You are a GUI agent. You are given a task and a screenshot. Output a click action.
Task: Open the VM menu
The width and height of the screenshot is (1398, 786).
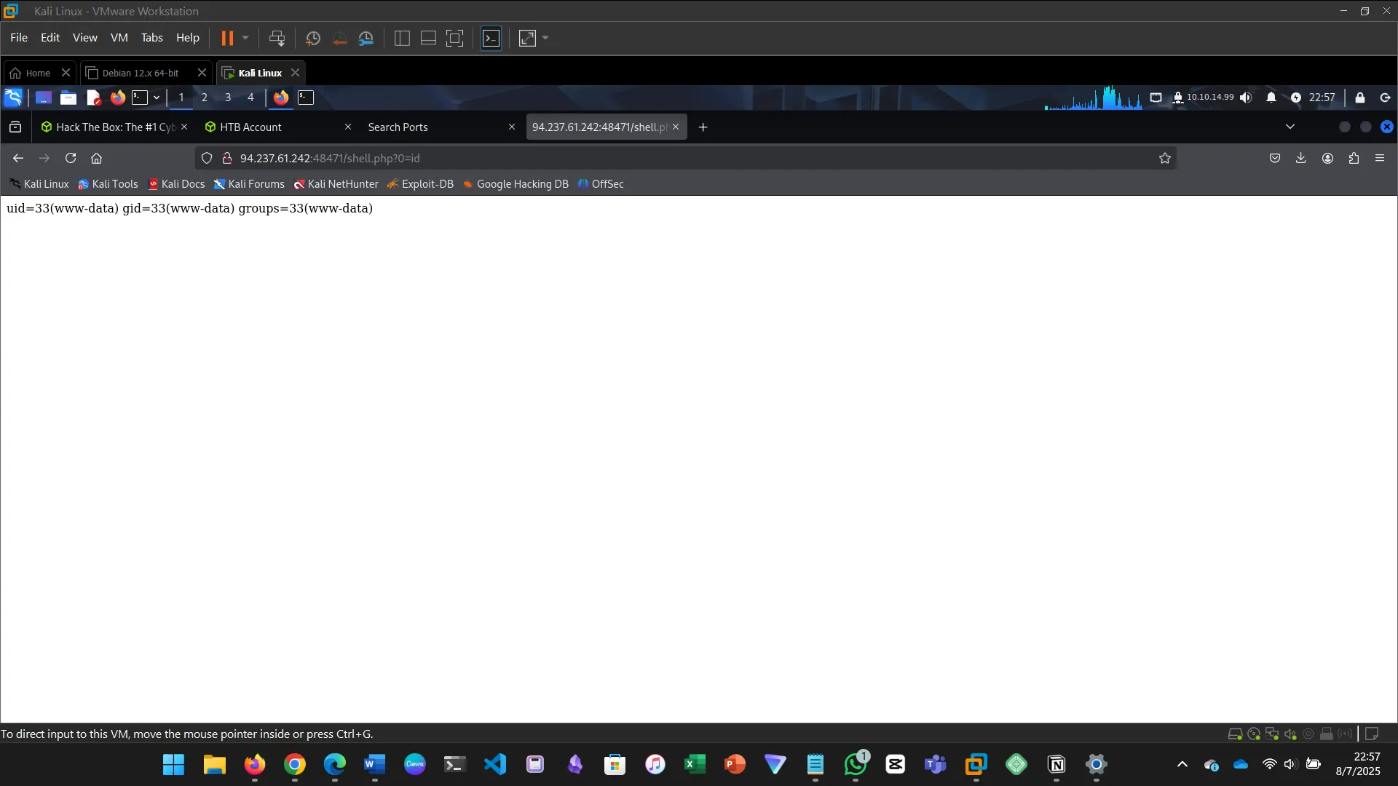tap(119, 38)
